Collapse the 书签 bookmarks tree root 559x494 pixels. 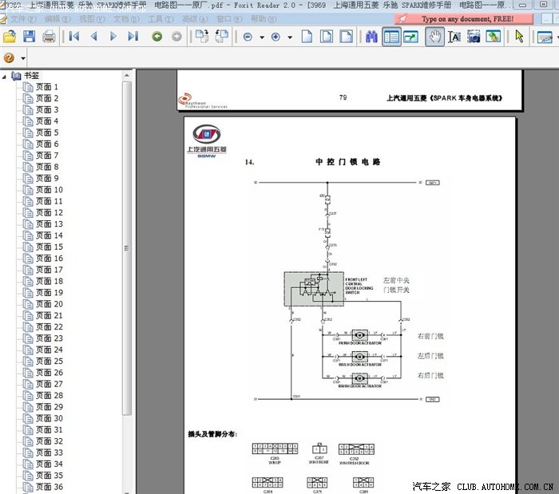(x=4, y=77)
